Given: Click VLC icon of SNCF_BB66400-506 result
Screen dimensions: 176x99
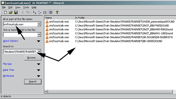Looking at the screenshot, I should pos(47,29).
